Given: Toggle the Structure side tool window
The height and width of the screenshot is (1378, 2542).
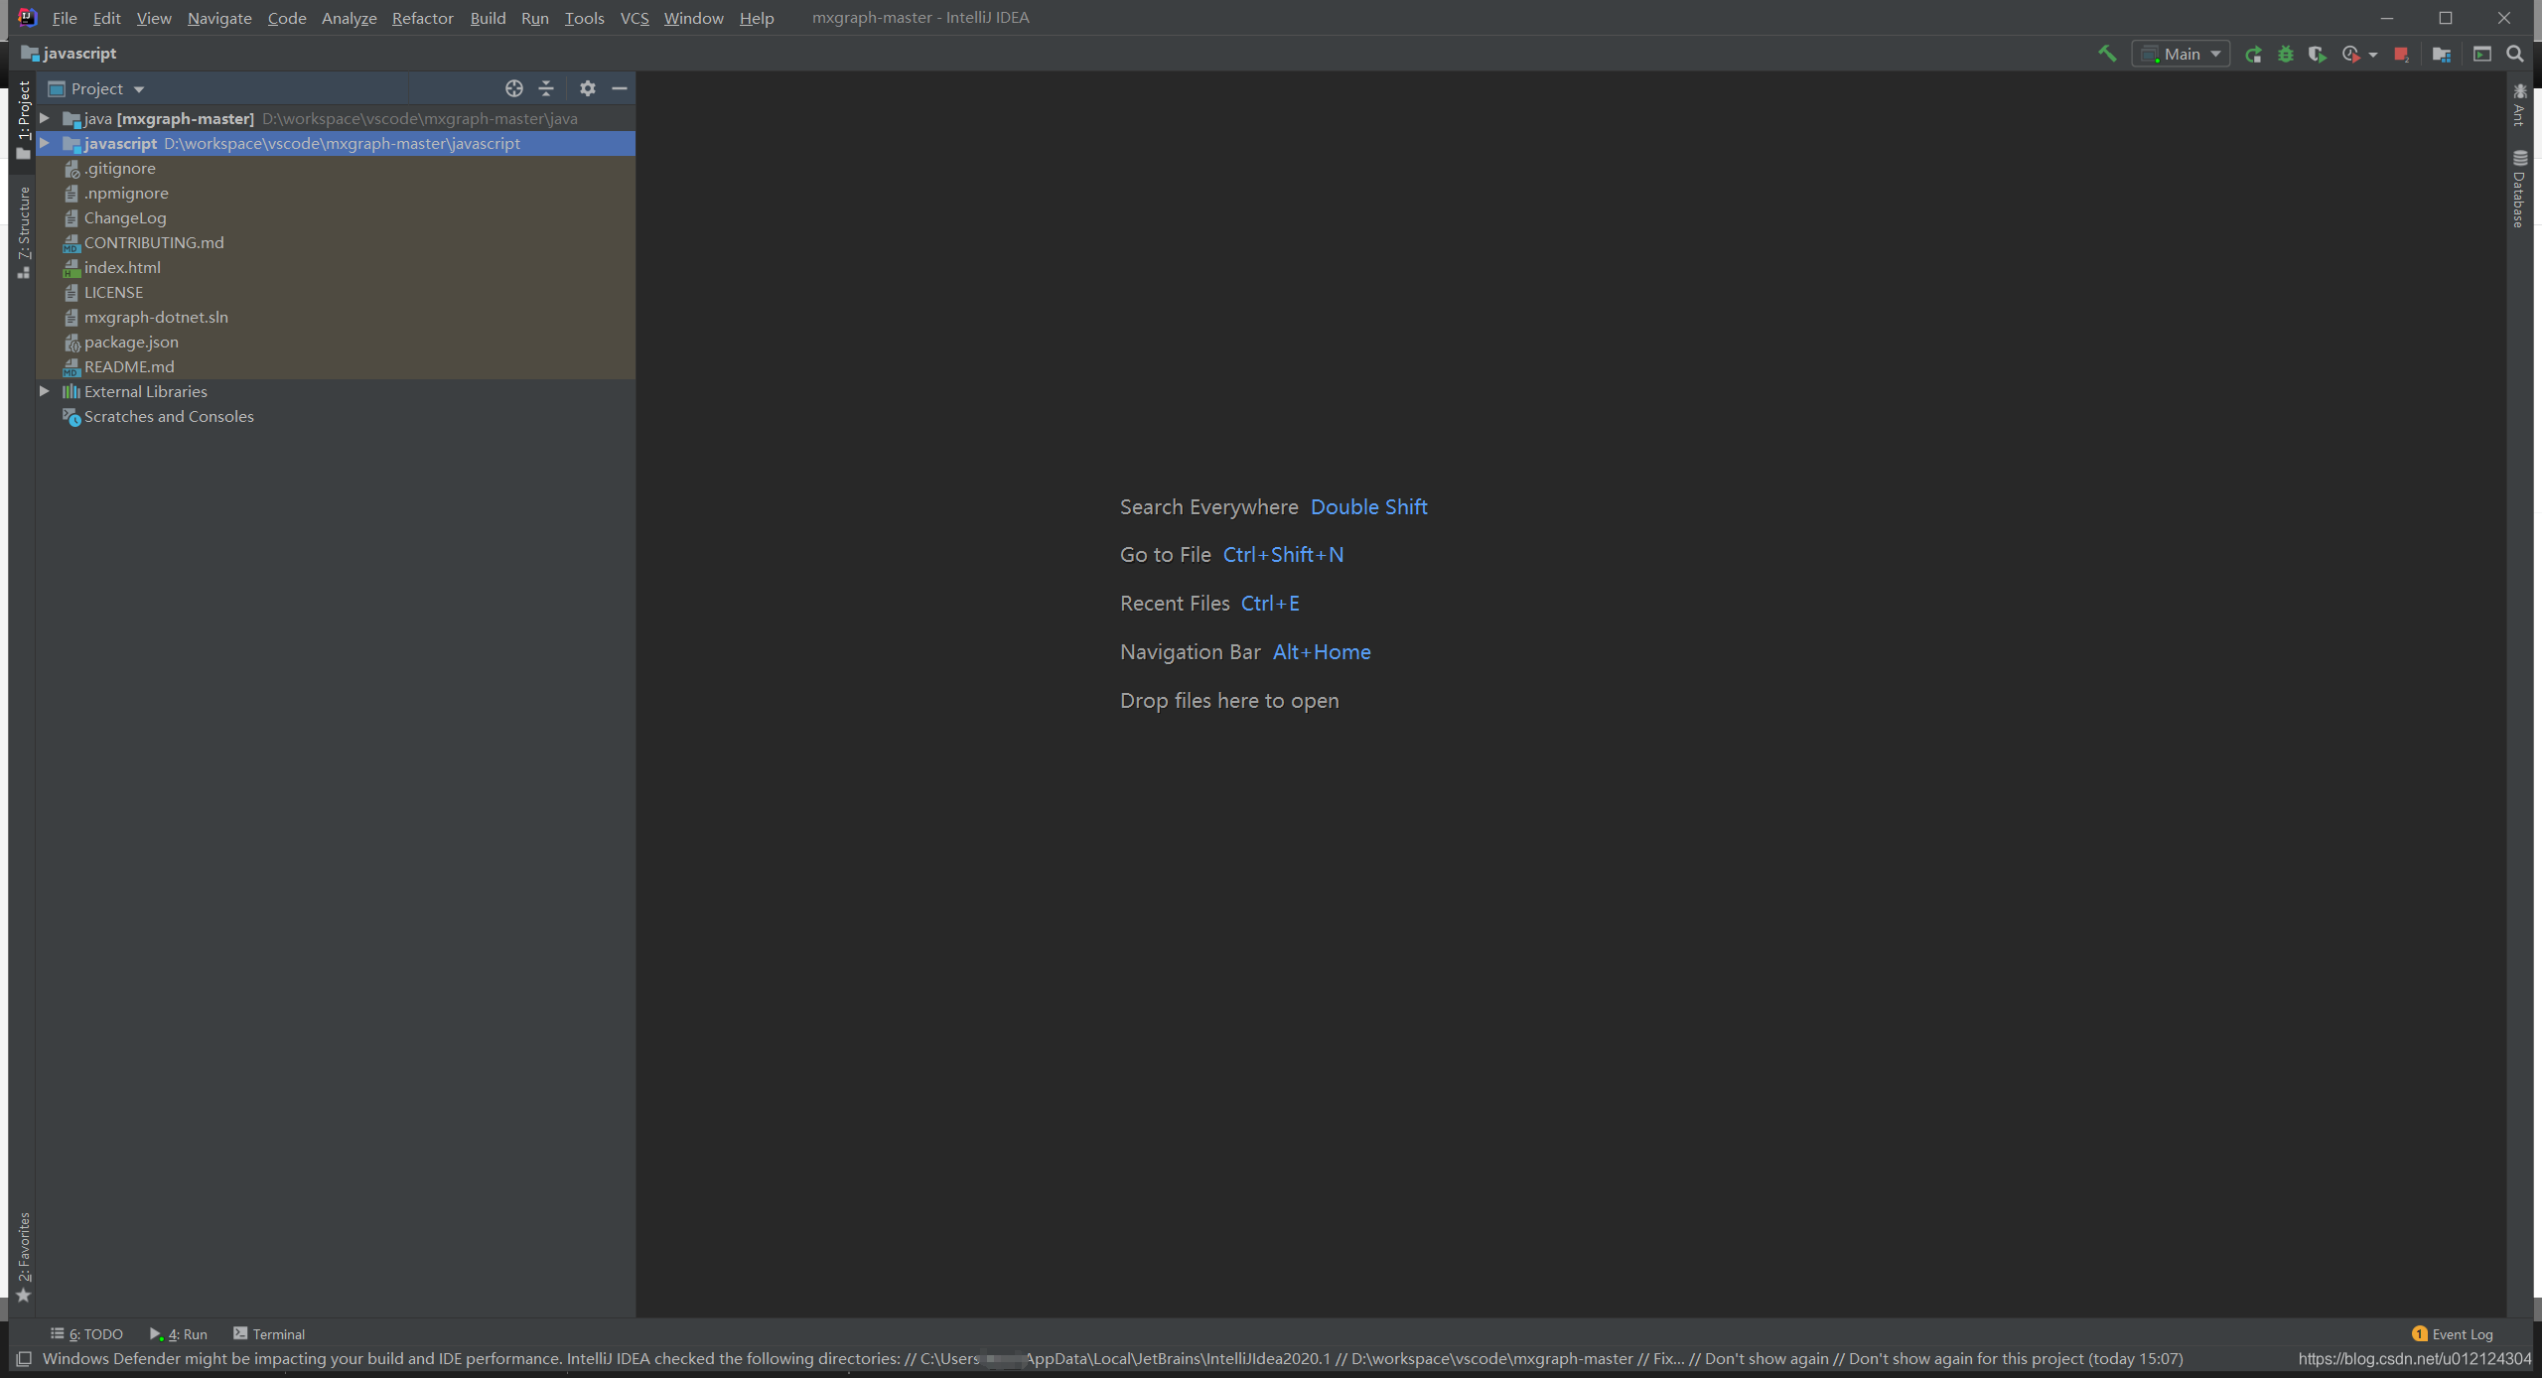Looking at the screenshot, I should point(24,231).
